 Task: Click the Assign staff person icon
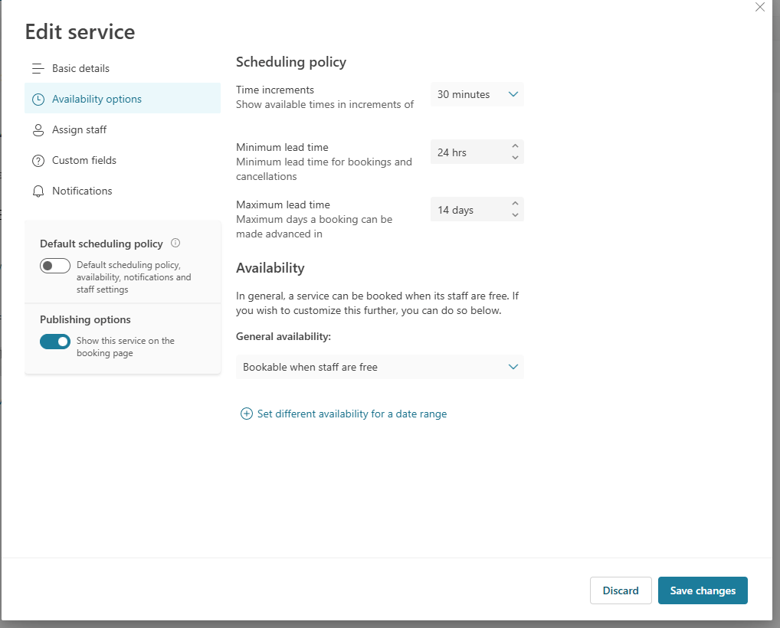tap(38, 129)
